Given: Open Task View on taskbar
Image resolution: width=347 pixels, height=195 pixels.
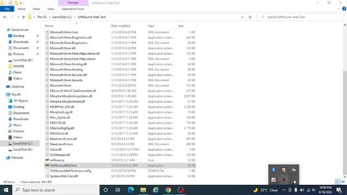Looking at the screenshot, I should 118,190.
